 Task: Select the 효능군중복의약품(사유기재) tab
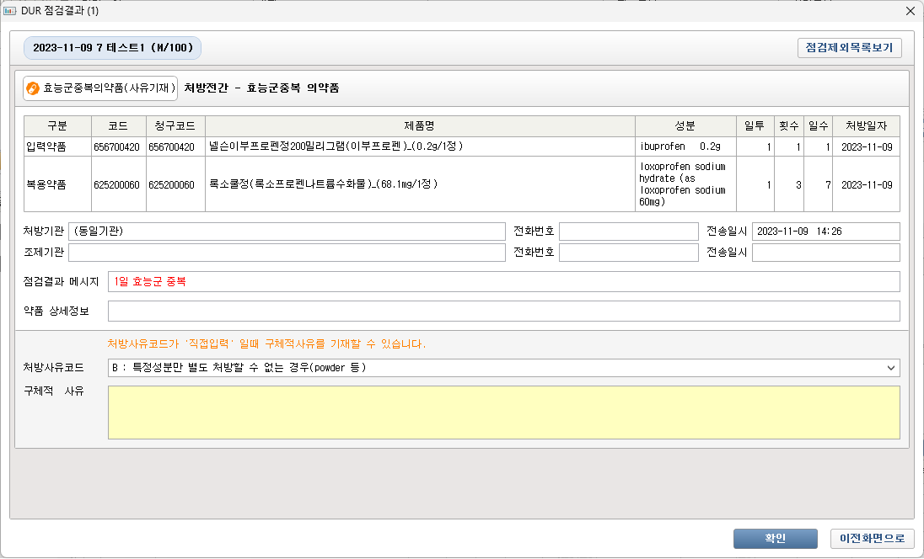tap(101, 88)
